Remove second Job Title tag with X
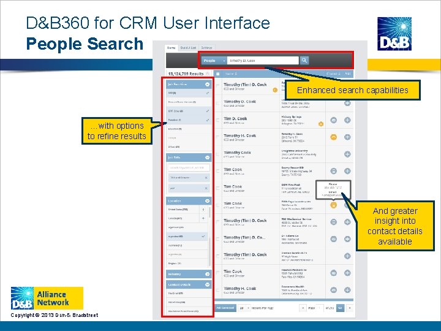The width and height of the screenshot is (441, 331). pyautogui.click(x=206, y=188)
